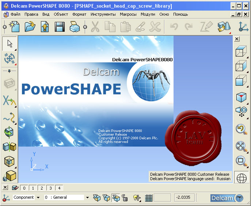Print using the printer icon

(x=75, y=27)
